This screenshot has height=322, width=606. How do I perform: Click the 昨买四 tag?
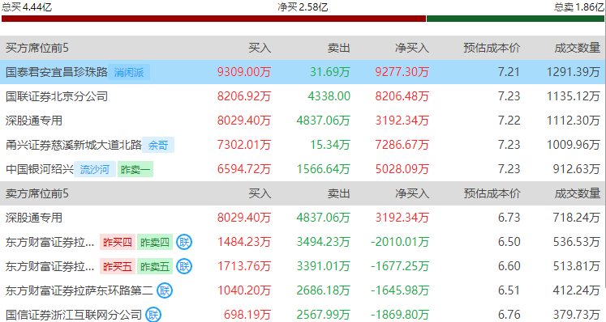(118, 242)
